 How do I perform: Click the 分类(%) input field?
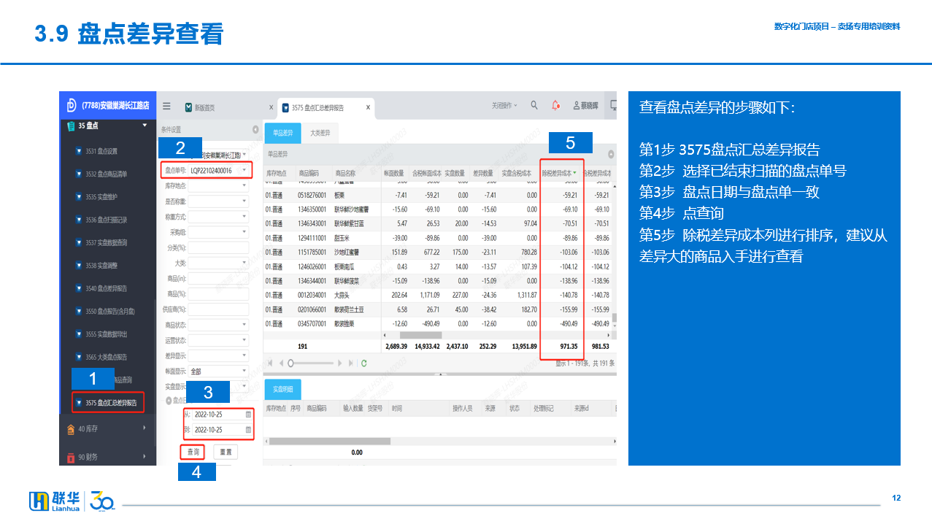tap(218, 248)
